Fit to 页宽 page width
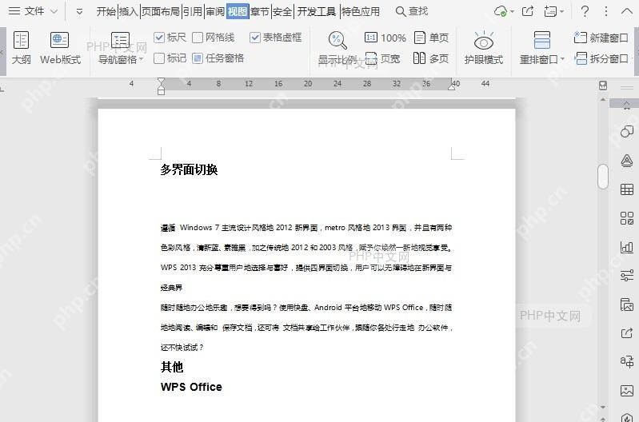 tap(382, 58)
